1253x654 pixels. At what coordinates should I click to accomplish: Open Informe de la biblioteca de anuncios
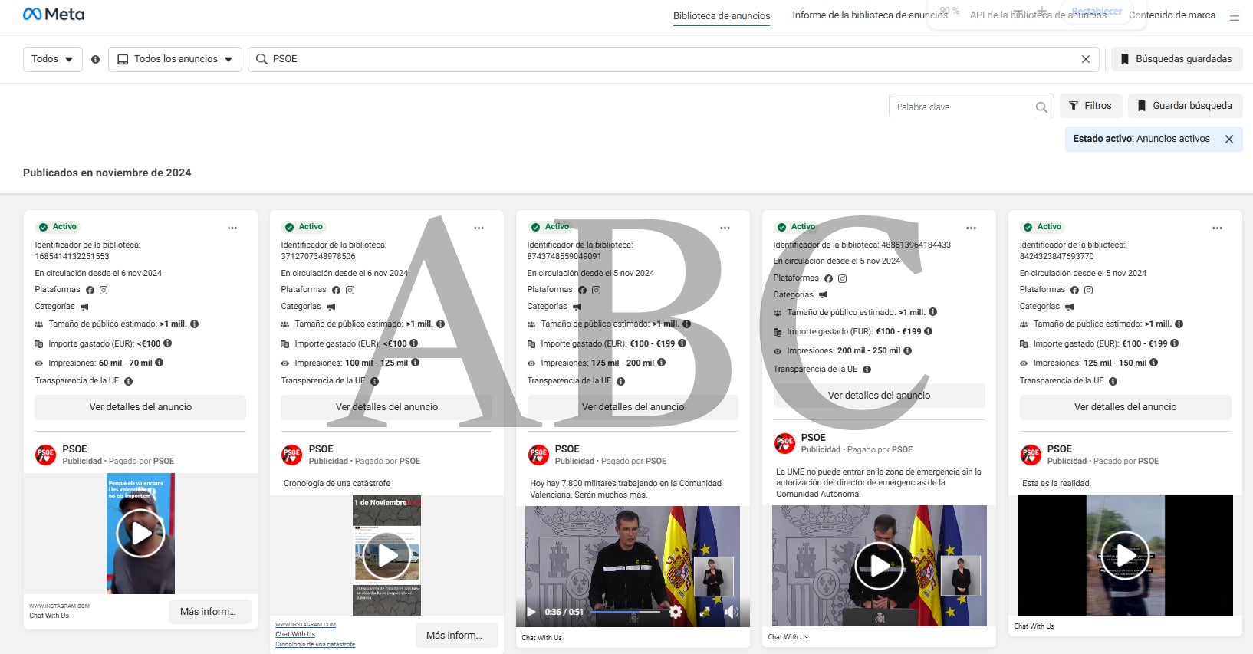(870, 15)
